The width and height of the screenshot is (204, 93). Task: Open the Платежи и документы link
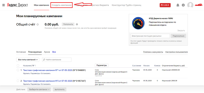(x=153, y=52)
